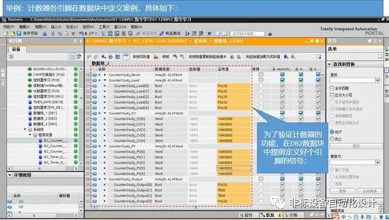Expand the CounterStudy_Reset array
The width and height of the screenshot is (389, 220).
point(105,75)
